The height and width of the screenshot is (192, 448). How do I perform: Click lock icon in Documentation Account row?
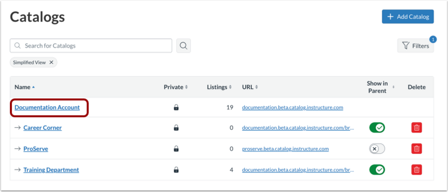pyautogui.click(x=176, y=108)
